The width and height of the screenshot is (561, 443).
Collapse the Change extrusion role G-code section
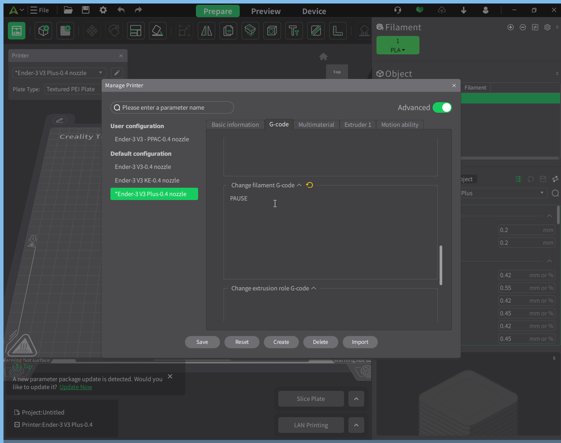click(314, 288)
